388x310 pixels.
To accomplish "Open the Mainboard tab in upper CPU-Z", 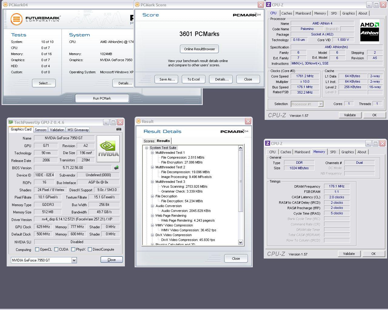I will click(x=303, y=13).
